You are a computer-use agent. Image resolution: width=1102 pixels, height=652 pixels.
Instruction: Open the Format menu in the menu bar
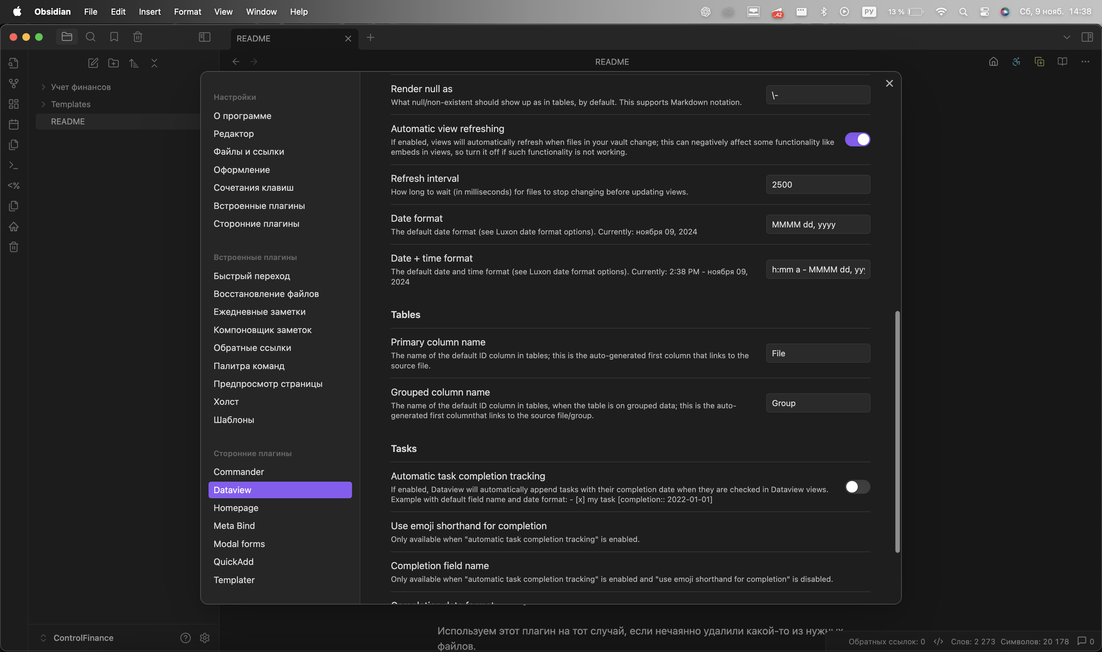tap(187, 12)
